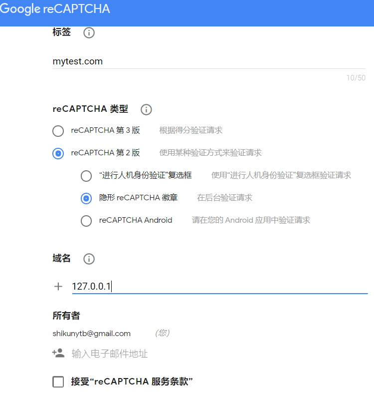Click the owner email shikunytb@gmail.com

tap(91, 334)
